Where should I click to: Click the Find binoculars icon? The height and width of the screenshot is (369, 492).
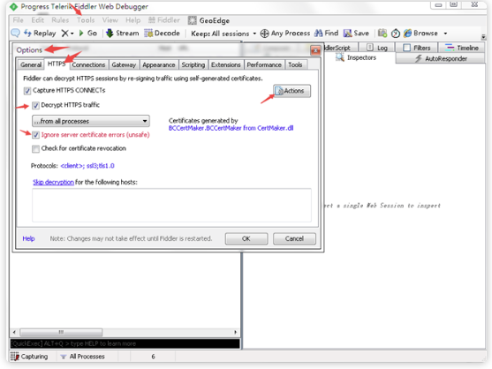(x=319, y=33)
